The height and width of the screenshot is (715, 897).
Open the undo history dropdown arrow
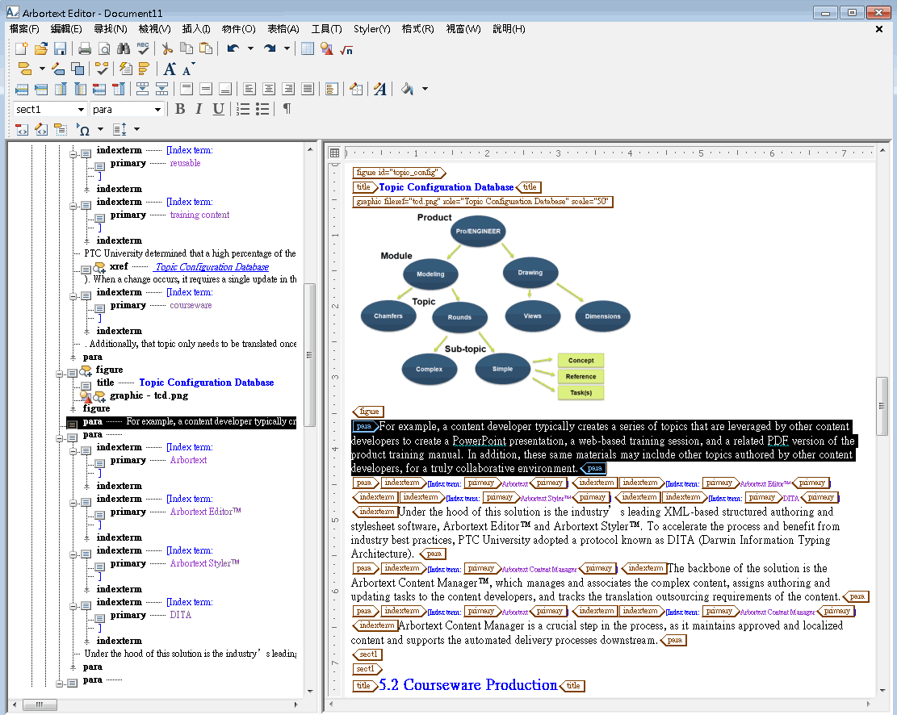[250, 49]
